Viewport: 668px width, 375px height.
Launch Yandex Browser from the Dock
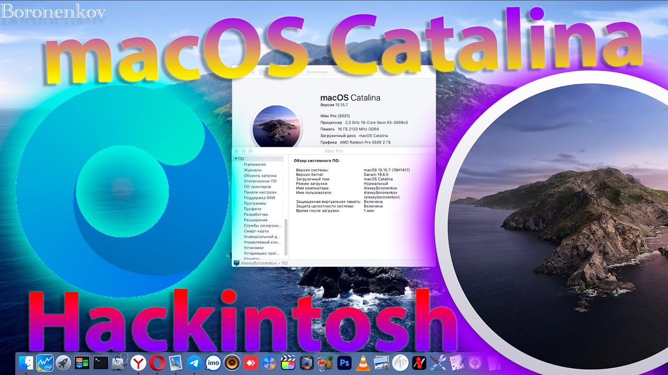click(138, 363)
